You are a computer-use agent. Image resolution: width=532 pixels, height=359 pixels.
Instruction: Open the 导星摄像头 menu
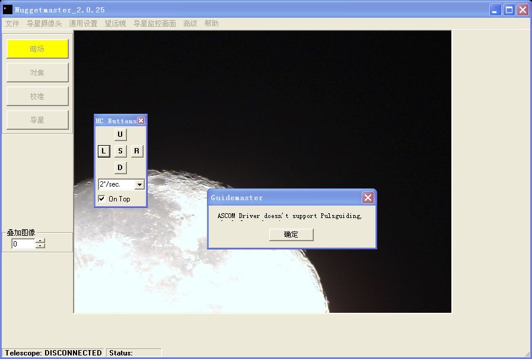point(44,23)
